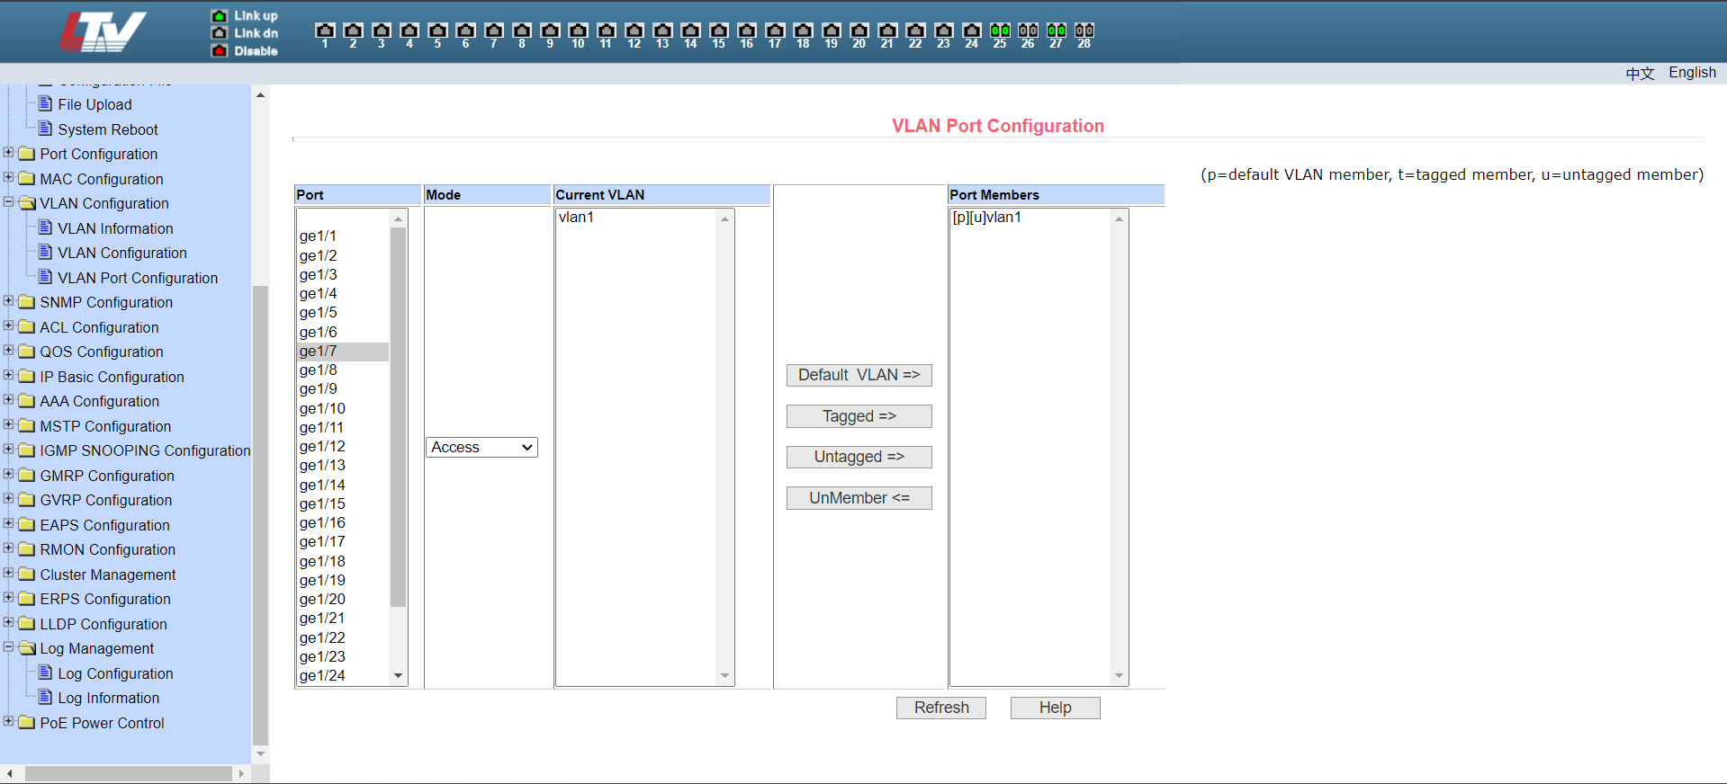Screen dimensions: 1727x784
Task: Click the UnMember <= button
Action: click(859, 498)
